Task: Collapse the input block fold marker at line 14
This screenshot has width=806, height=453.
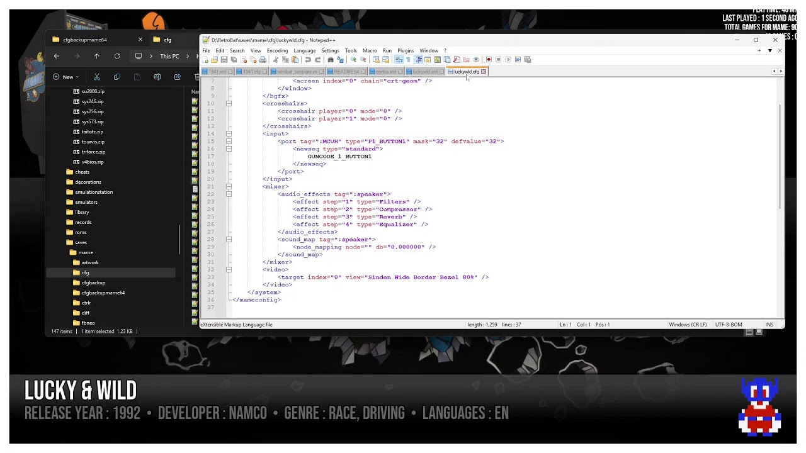Action: 229,134
